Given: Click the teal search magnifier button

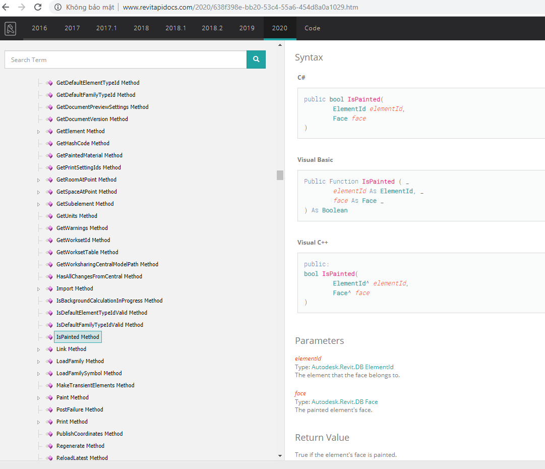Looking at the screenshot, I should coord(256,60).
